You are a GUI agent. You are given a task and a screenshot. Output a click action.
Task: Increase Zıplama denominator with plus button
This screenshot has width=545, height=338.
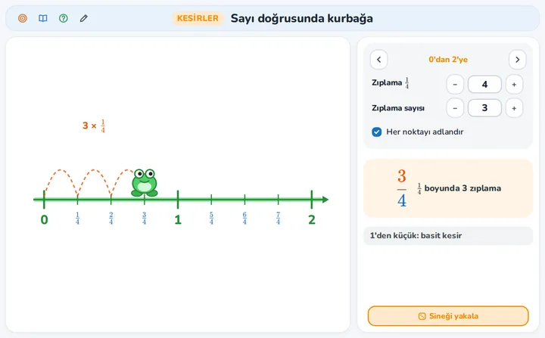click(x=514, y=85)
